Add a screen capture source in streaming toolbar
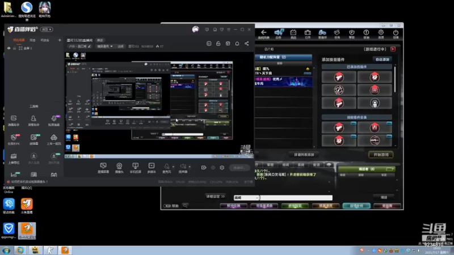Viewport: 454px width, 255px height. (x=103, y=167)
